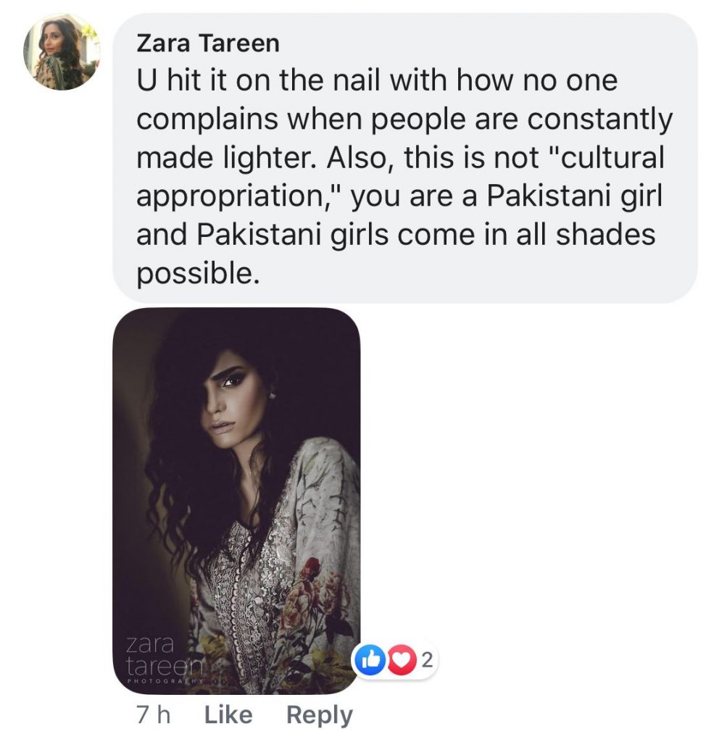Click the blue thumbs-up reaction icon

click(371, 659)
